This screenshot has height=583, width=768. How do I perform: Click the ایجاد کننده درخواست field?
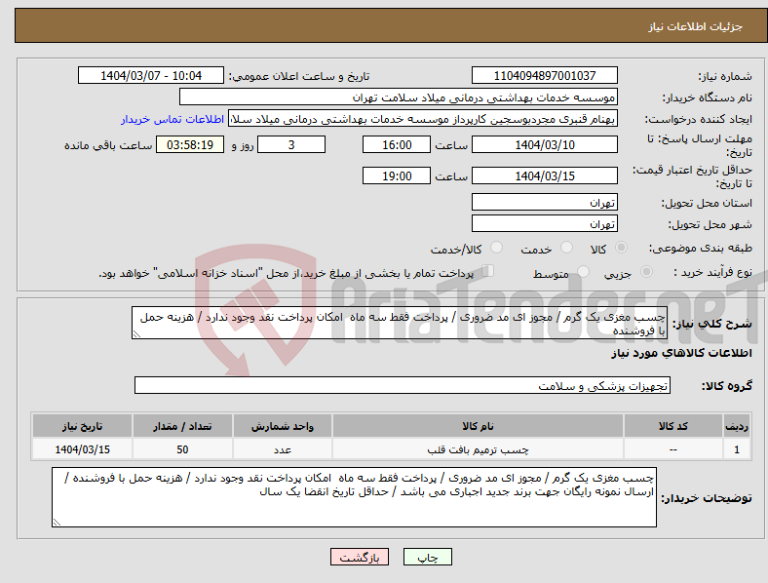(x=423, y=119)
